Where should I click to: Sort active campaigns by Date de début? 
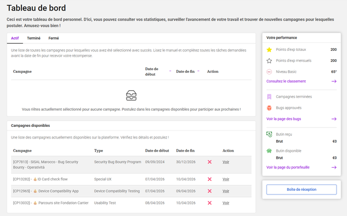coord(170,71)
